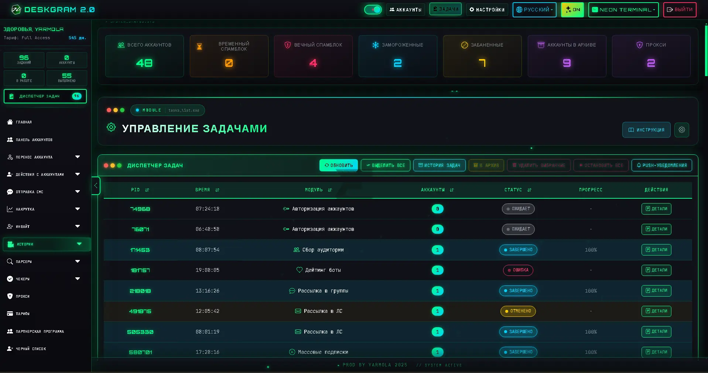
Task: Toggle the green switch in top bar
Action: click(x=373, y=10)
